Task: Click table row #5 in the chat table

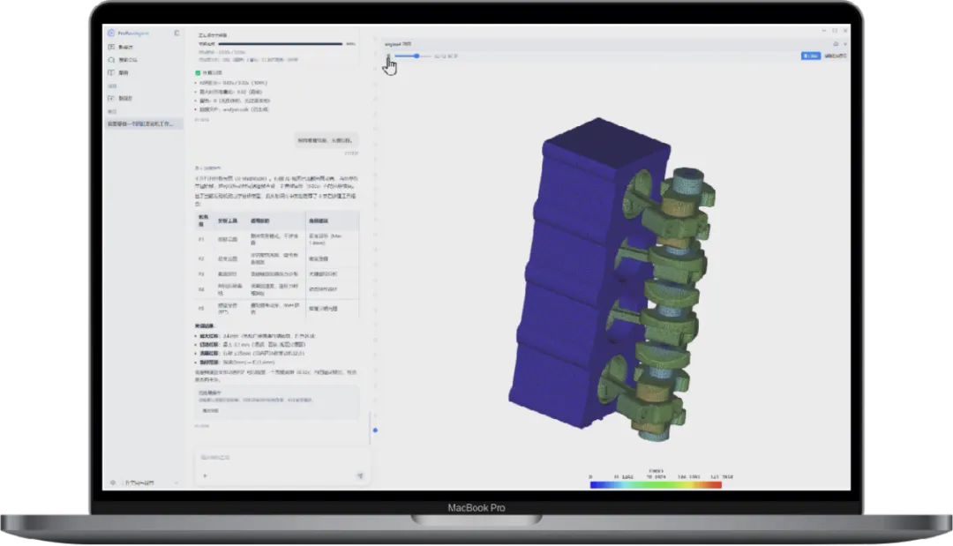Action: tap(277, 309)
